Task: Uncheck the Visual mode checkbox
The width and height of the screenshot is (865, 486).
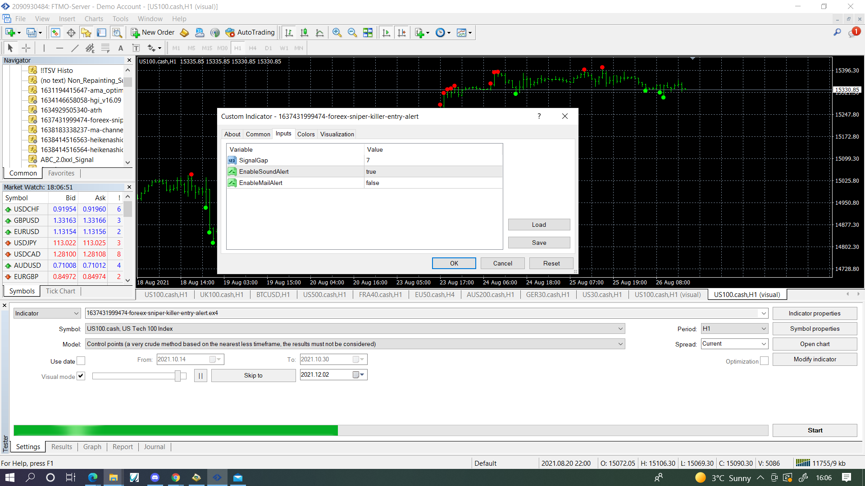Action: coord(81,376)
